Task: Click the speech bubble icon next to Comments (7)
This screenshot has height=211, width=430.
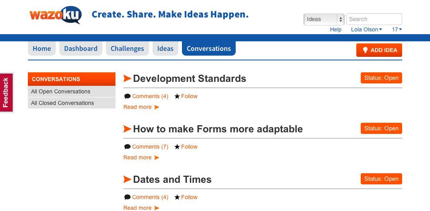Action: (x=127, y=147)
